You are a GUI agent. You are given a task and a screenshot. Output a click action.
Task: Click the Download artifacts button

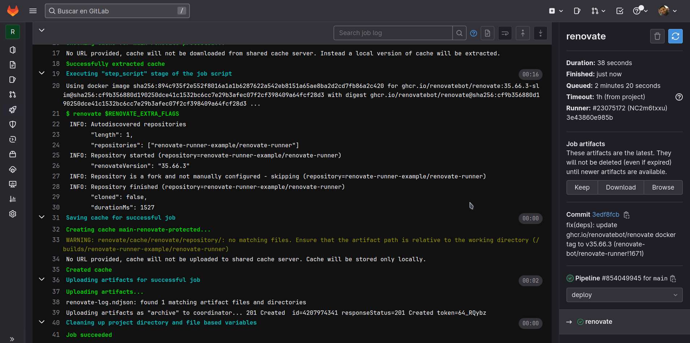pyautogui.click(x=621, y=187)
